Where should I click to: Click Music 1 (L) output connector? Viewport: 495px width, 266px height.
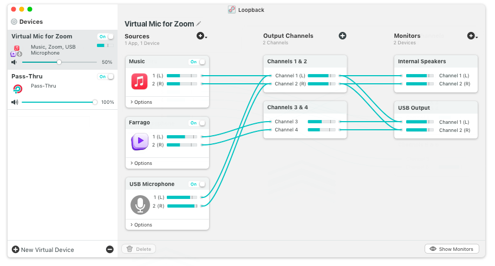pyautogui.click(x=202, y=76)
